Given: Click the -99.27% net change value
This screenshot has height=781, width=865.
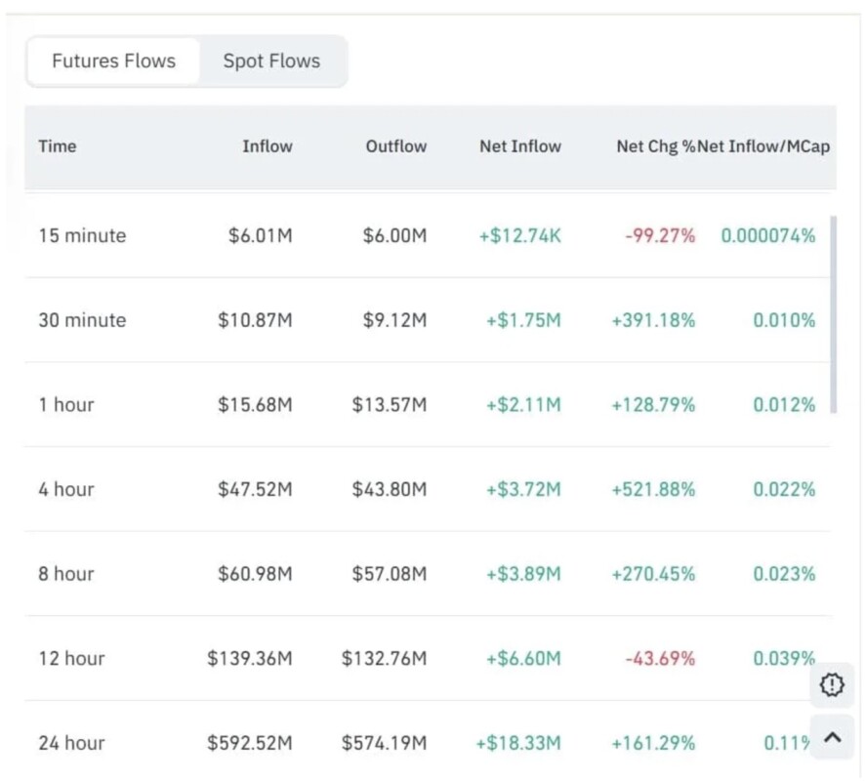Looking at the screenshot, I should click(x=660, y=235).
